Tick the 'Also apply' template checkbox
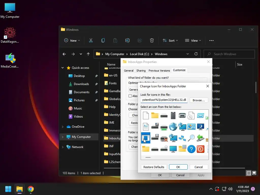Screen dimensions: 260x195 click(130, 96)
